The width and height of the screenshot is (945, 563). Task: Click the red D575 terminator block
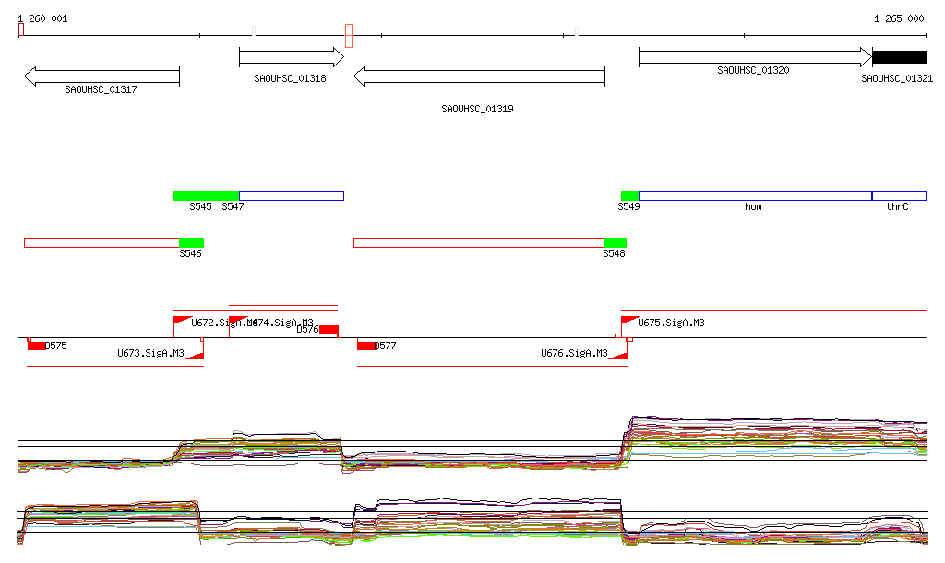[x=36, y=346]
